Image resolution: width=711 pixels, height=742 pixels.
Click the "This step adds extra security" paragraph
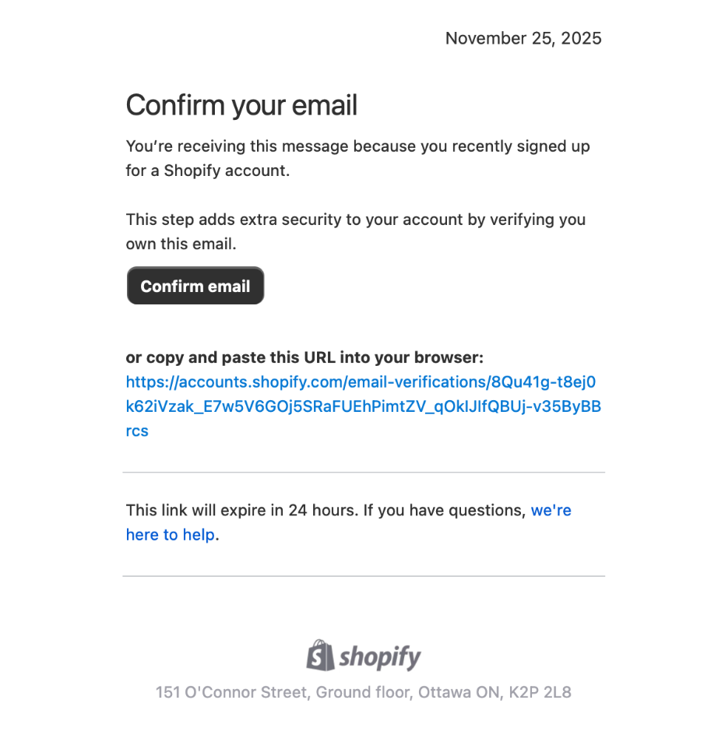(x=355, y=220)
